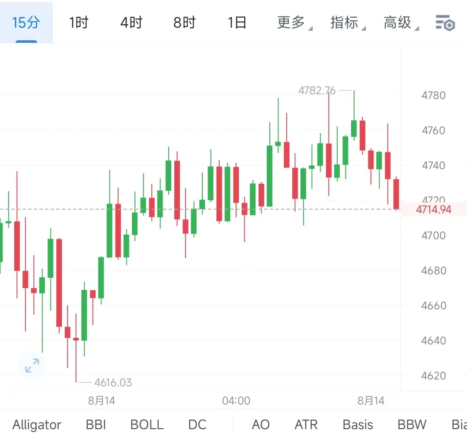Click the 4760 price axis label

point(434,130)
